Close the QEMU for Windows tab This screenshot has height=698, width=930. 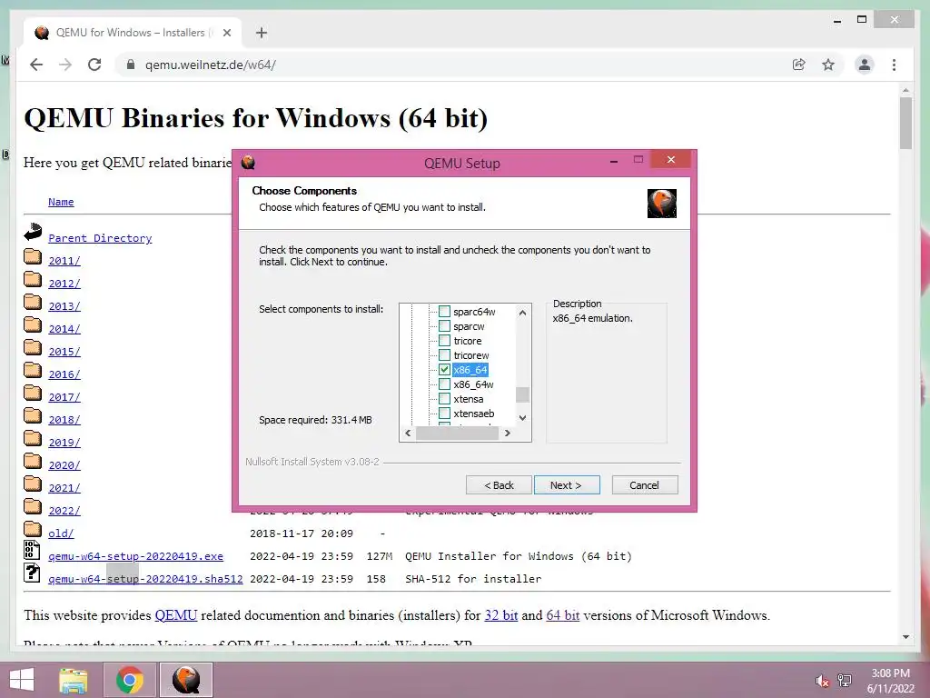pos(226,33)
